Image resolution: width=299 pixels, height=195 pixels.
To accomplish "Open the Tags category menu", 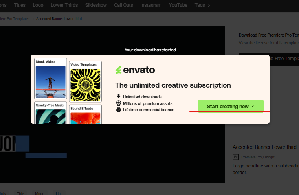I will click(x=199, y=5).
